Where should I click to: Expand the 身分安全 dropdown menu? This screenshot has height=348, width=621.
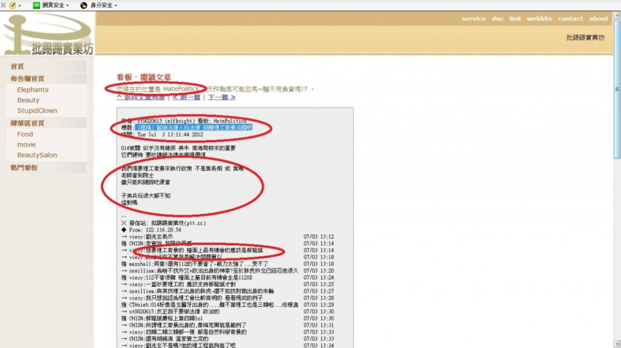115,5
